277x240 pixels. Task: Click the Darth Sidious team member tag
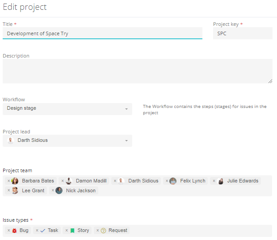(x=136, y=181)
